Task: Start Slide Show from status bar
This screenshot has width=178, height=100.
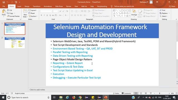Action: (x=151, y=93)
